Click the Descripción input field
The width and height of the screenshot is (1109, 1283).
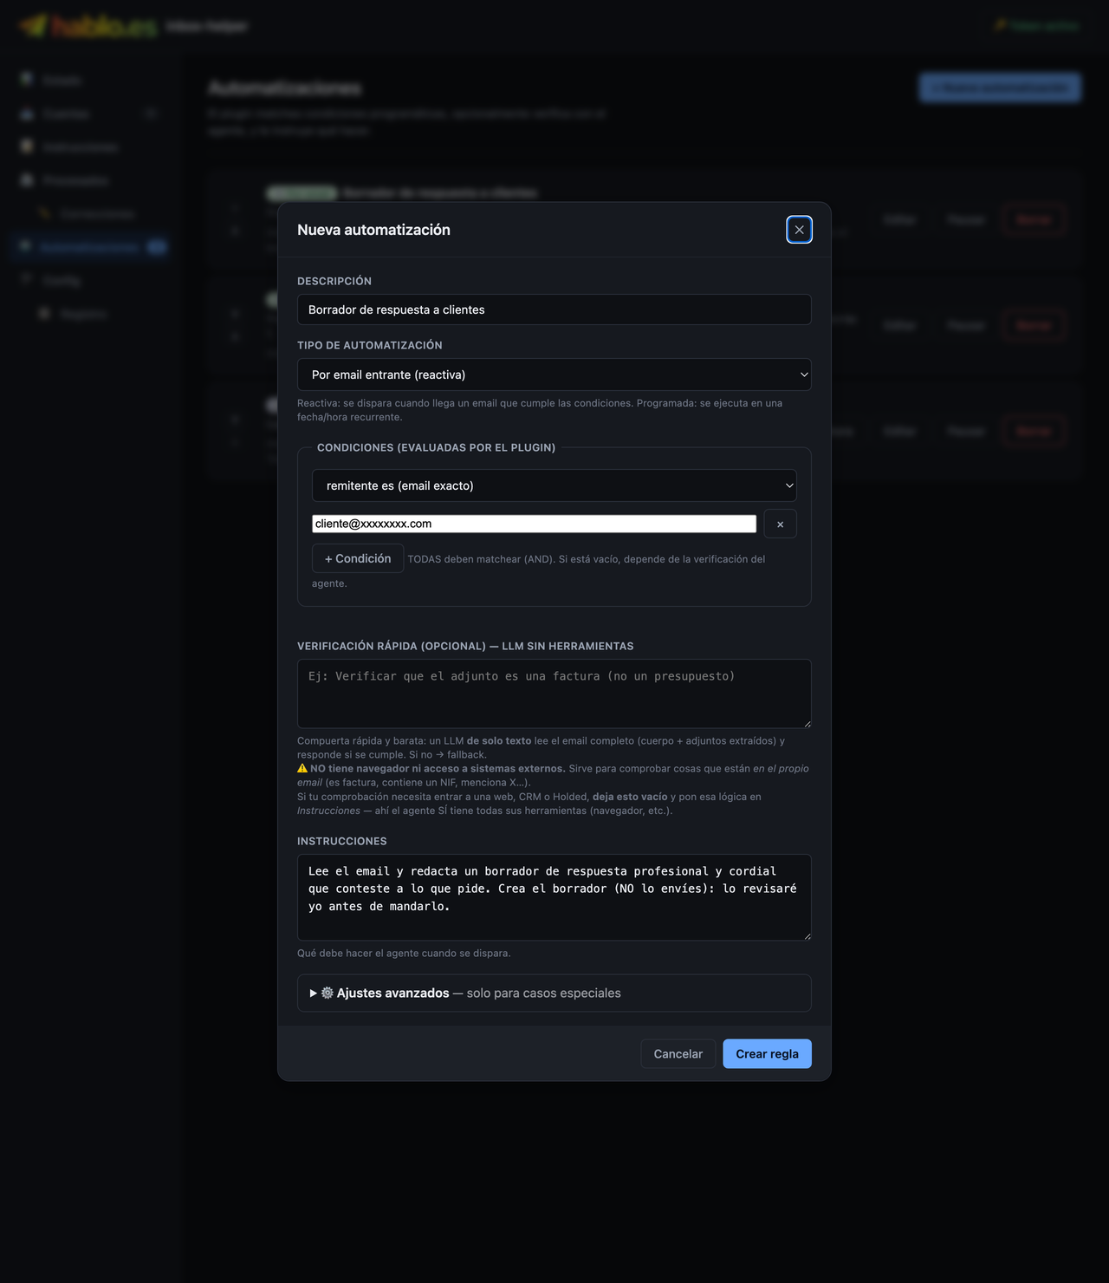coord(554,309)
